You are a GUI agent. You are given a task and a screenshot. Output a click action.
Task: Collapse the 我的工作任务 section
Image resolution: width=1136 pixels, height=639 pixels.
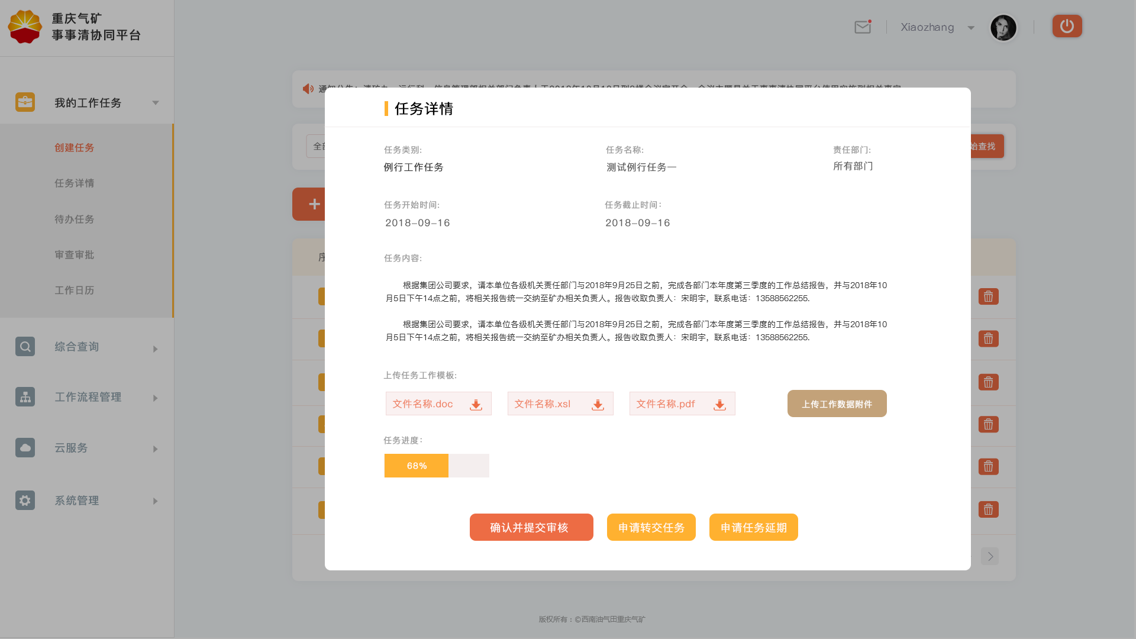(156, 102)
